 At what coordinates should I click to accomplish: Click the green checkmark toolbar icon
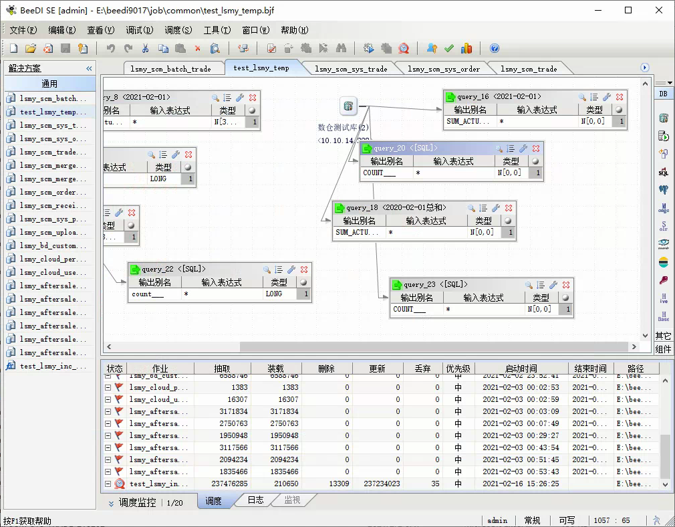(449, 48)
